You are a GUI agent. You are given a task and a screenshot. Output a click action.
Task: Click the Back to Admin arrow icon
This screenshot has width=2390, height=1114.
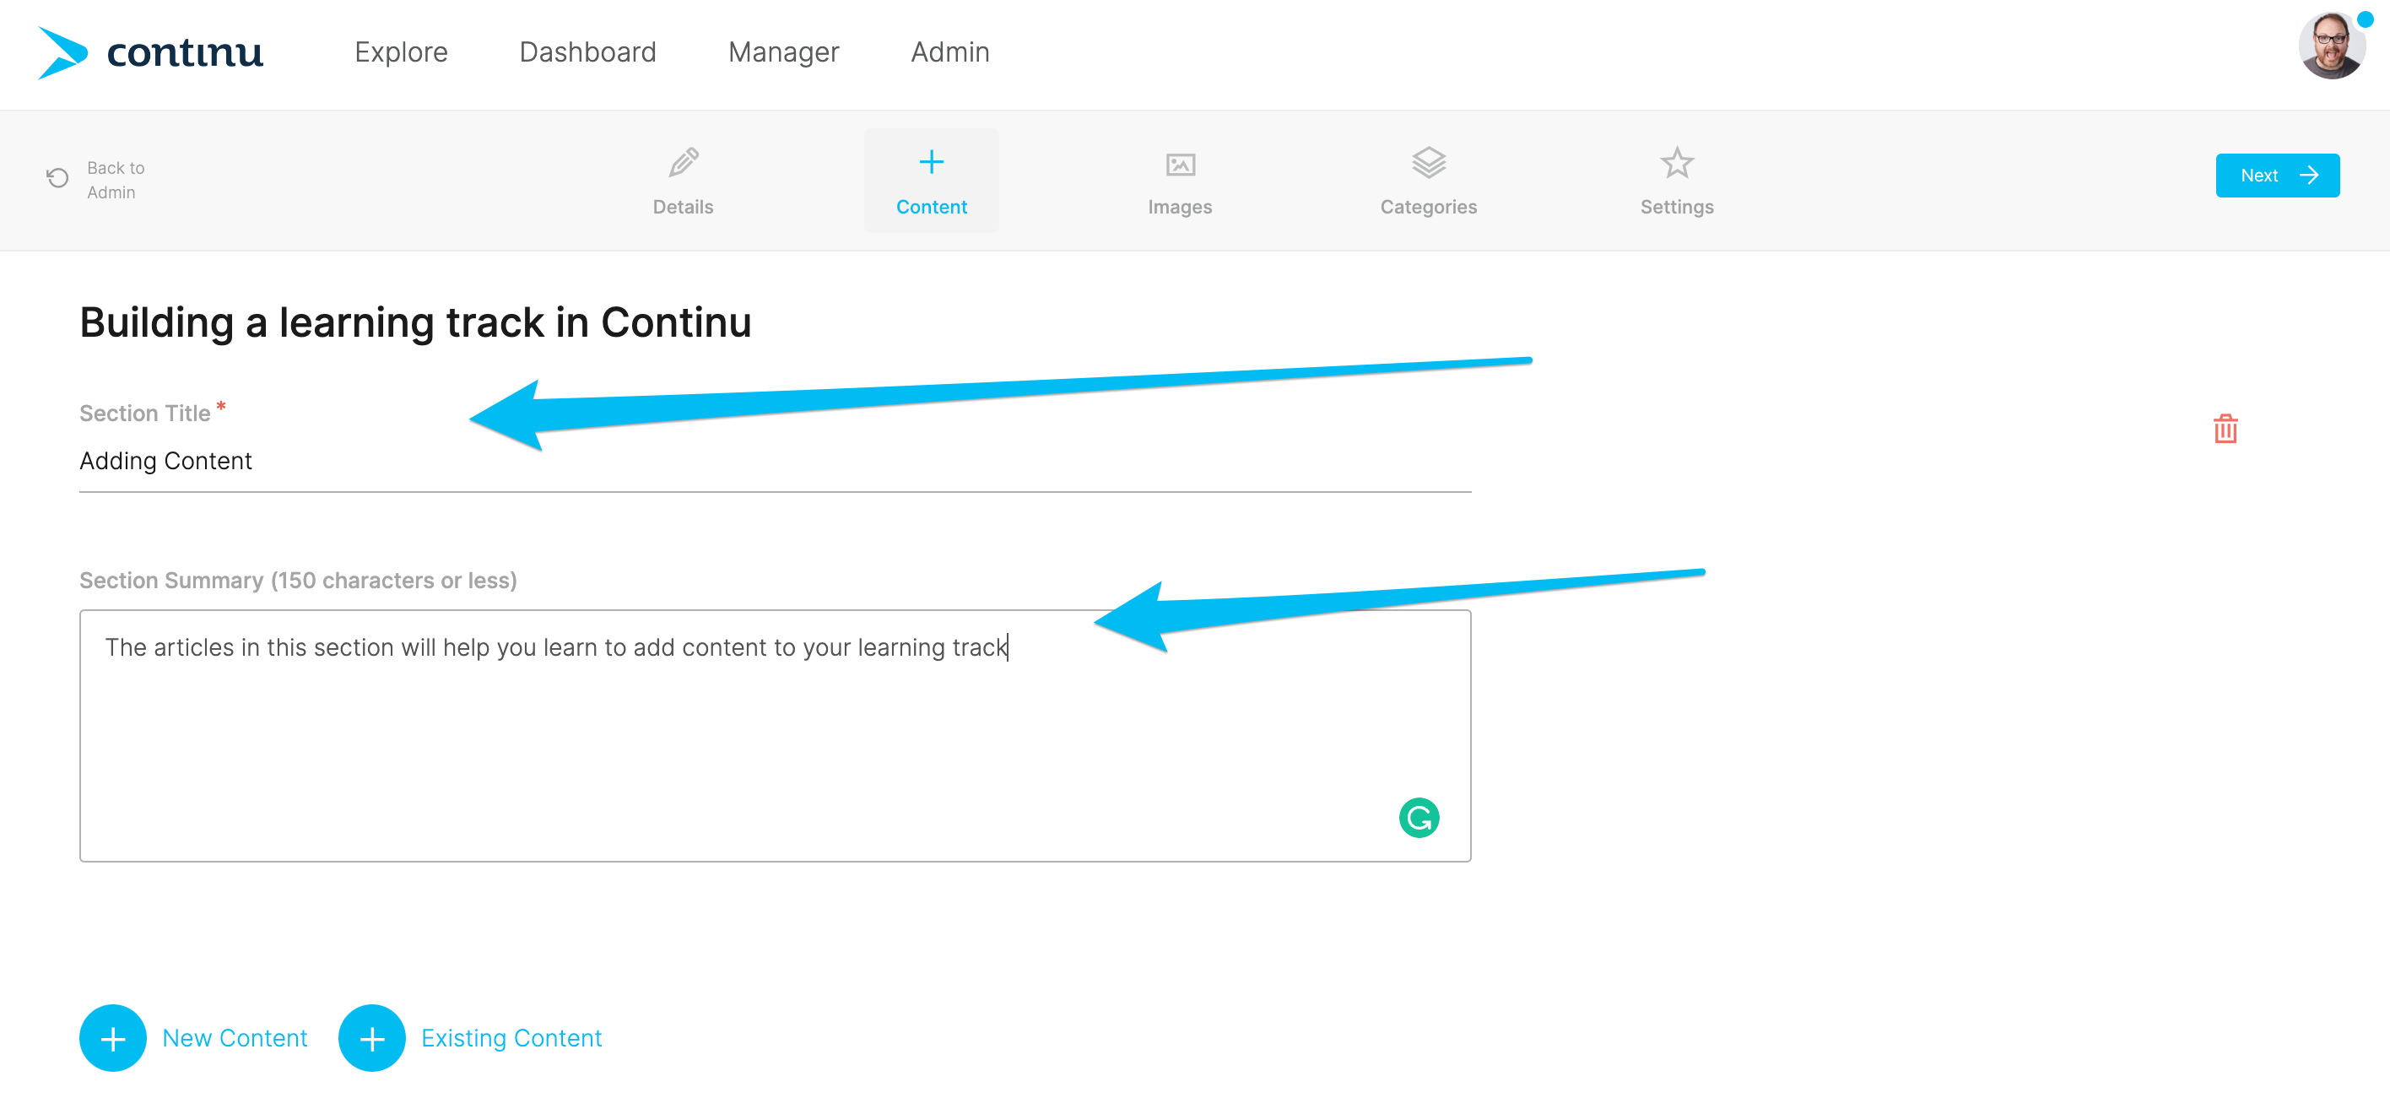click(x=57, y=178)
